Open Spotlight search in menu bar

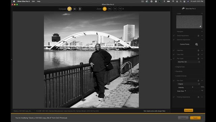[181, 1]
